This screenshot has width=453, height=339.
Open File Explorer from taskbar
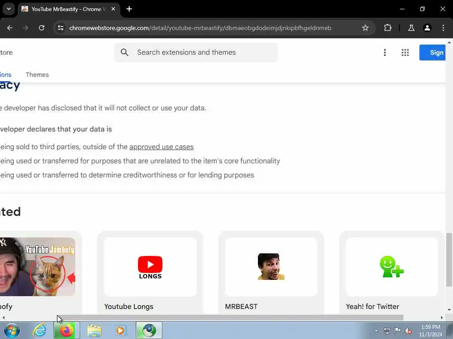94,330
